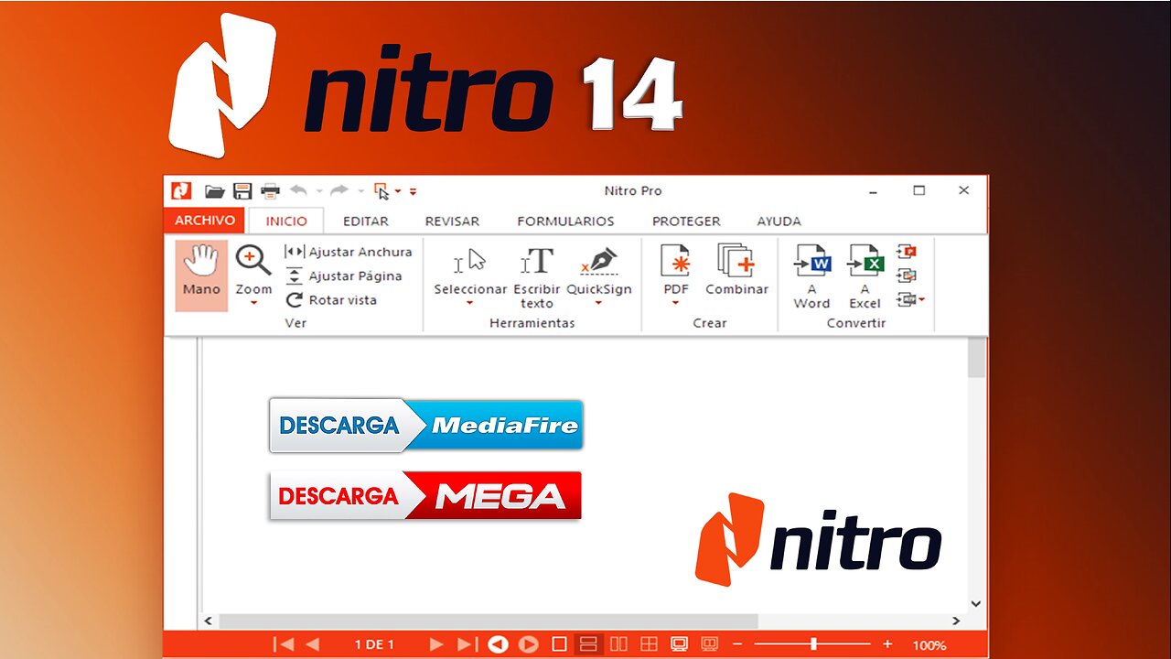Save the document with the floppy disk icon

(x=242, y=191)
